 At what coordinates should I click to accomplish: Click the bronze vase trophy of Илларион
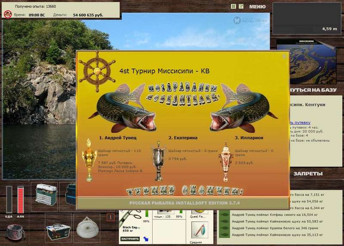point(226,162)
